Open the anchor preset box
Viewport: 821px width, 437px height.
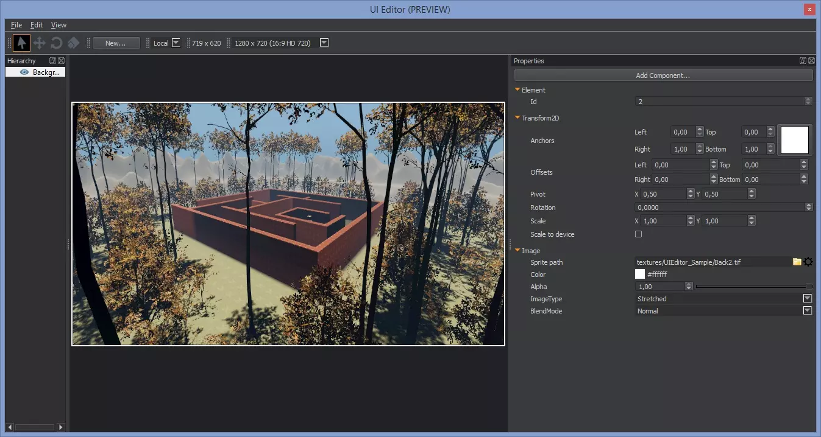pos(795,140)
